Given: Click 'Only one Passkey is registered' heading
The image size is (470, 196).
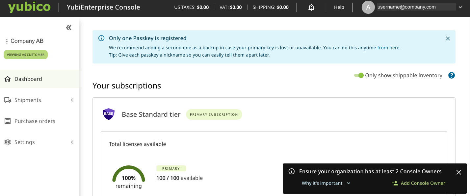Looking at the screenshot, I should [x=148, y=38].
